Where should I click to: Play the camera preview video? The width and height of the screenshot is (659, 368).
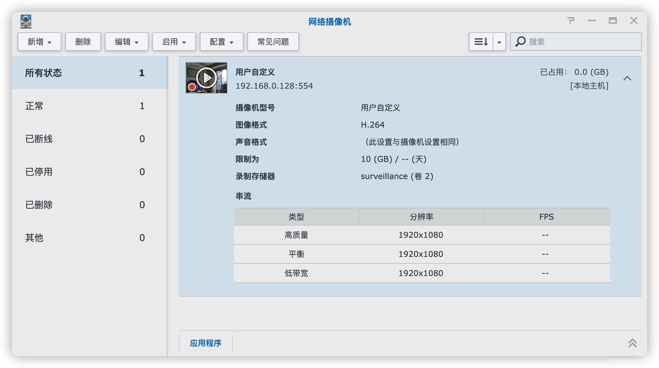[x=206, y=78]
